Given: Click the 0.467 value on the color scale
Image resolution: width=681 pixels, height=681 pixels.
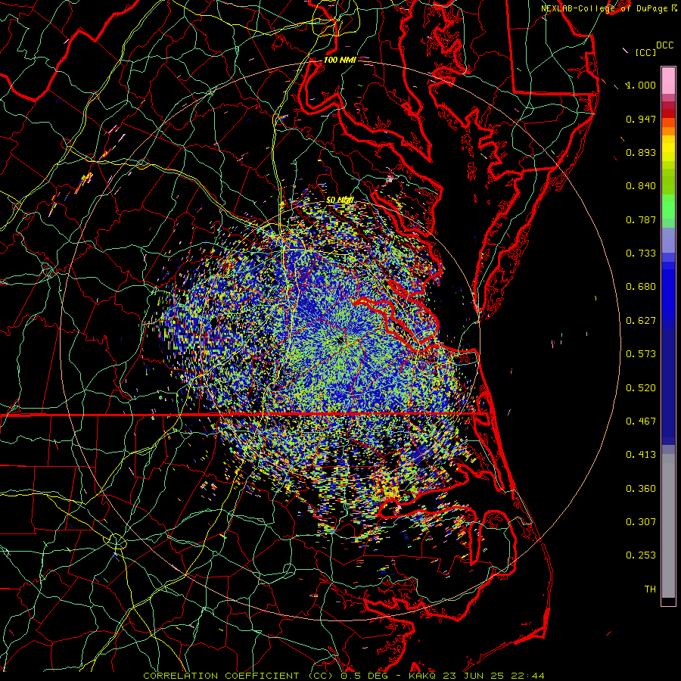Looking at the screenshot, I should coord(641,421).
